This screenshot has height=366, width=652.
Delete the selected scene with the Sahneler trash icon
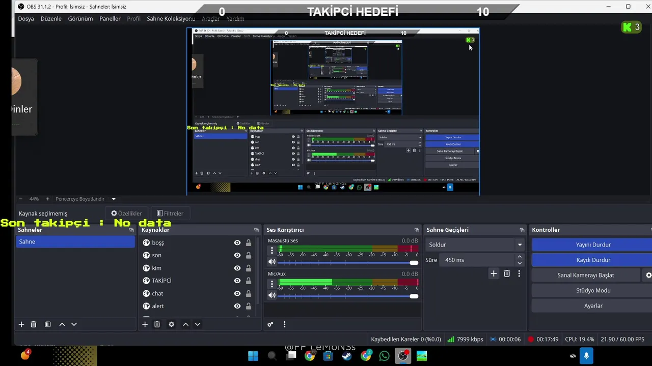point(34,324)
